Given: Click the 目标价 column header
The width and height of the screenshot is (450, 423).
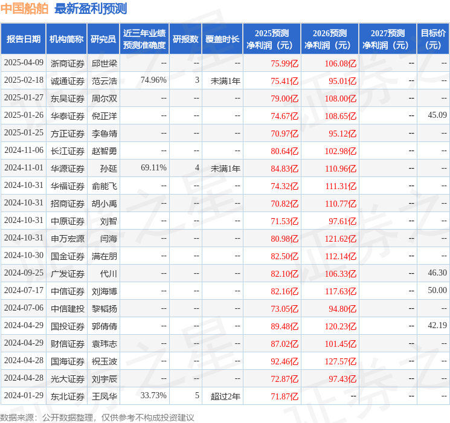Looking at the screenshot, I should 433,39.
